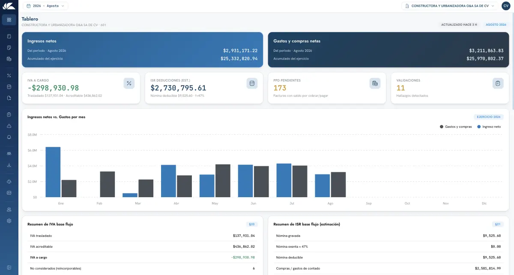Click the clipboard icon on Validaciones card

(498, 83)
